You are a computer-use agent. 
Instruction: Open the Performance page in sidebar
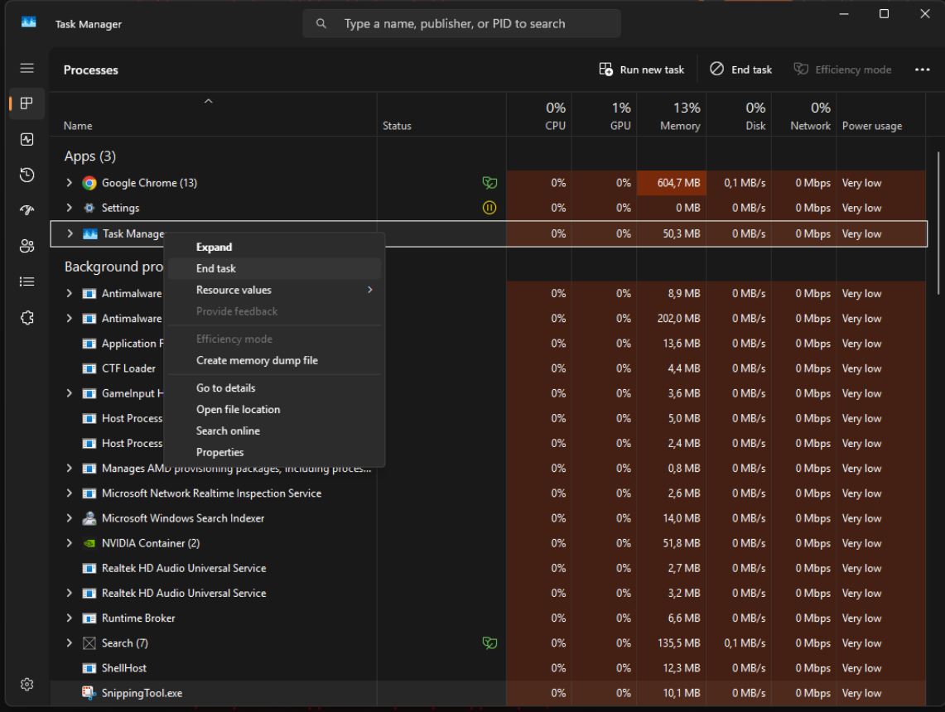coord(27,139)
